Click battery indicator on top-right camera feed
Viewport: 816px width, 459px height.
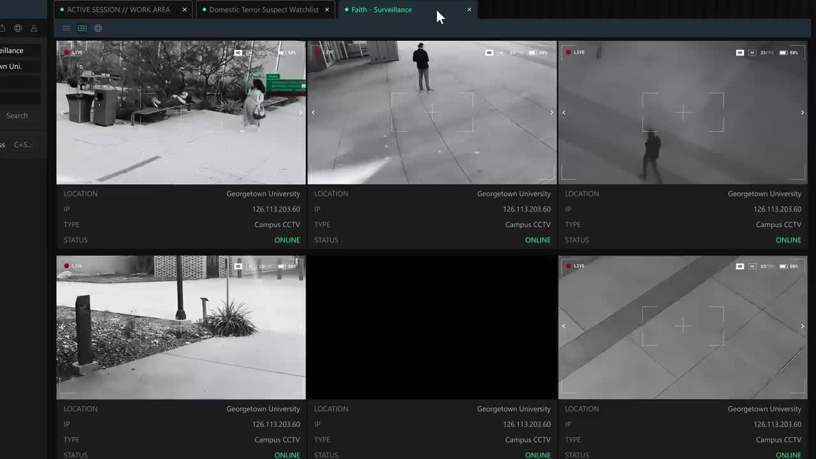pos(783,52)
